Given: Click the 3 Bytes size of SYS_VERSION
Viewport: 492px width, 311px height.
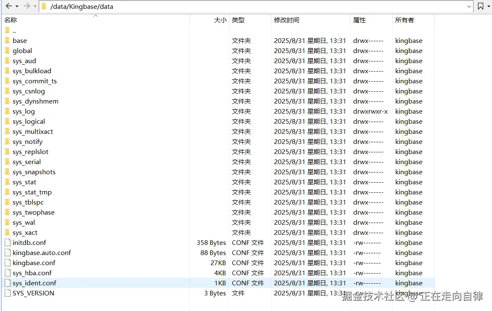Looking at the screenshot, I should tap(215, 293).
